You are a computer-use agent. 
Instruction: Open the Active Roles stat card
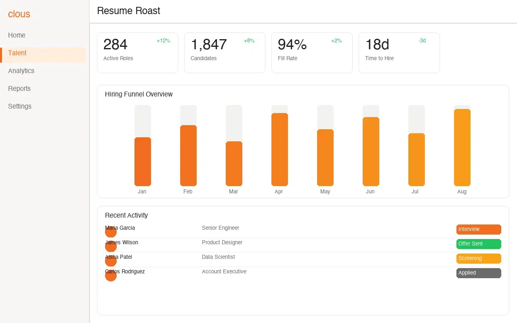[137, 52]
